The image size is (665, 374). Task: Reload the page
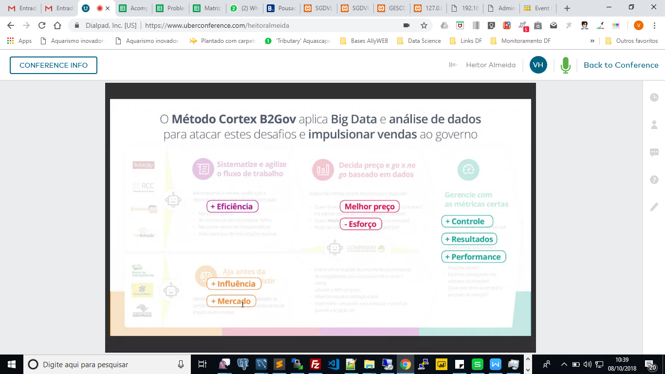point(42,25)
